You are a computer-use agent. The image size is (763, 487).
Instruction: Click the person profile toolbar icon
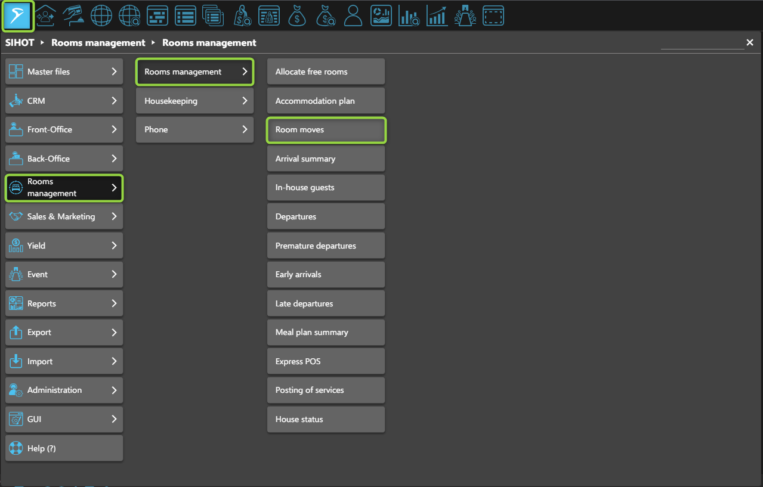(353, 16)
